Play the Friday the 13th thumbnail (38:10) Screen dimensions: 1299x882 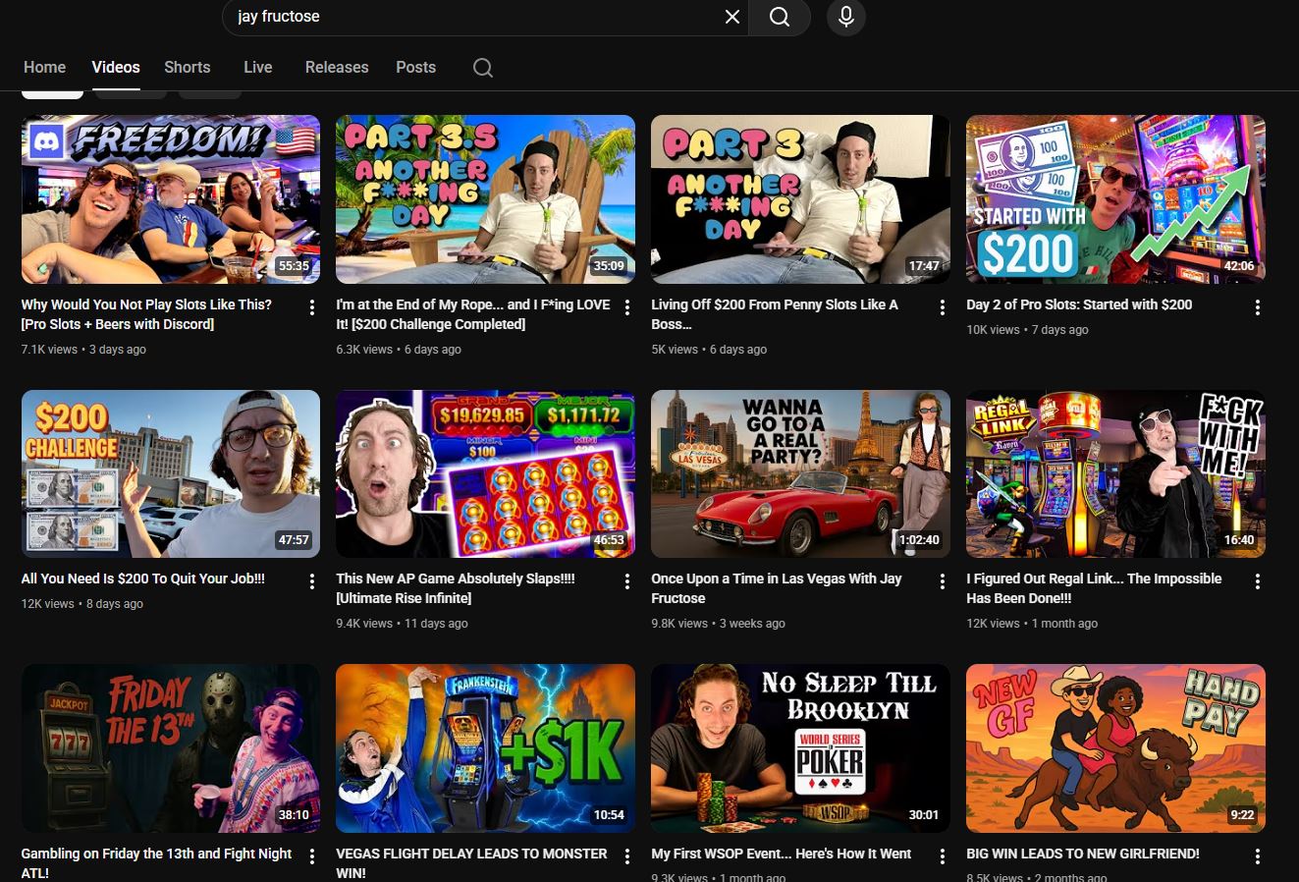coord(171,748)
